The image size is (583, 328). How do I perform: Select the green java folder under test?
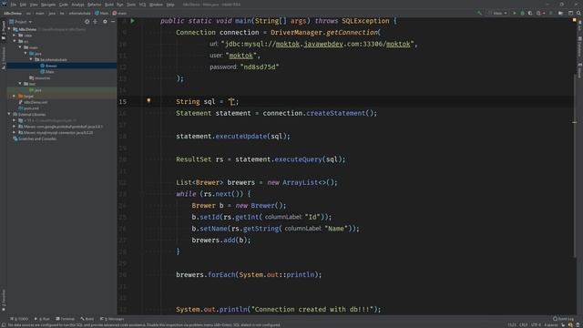pyautogui.click(x=36, y=90)
